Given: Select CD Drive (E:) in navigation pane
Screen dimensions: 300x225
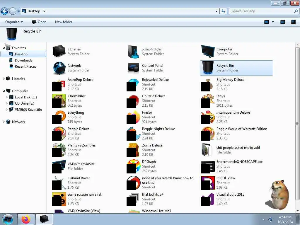Looking at the screenshot, I should click(25, 103).
